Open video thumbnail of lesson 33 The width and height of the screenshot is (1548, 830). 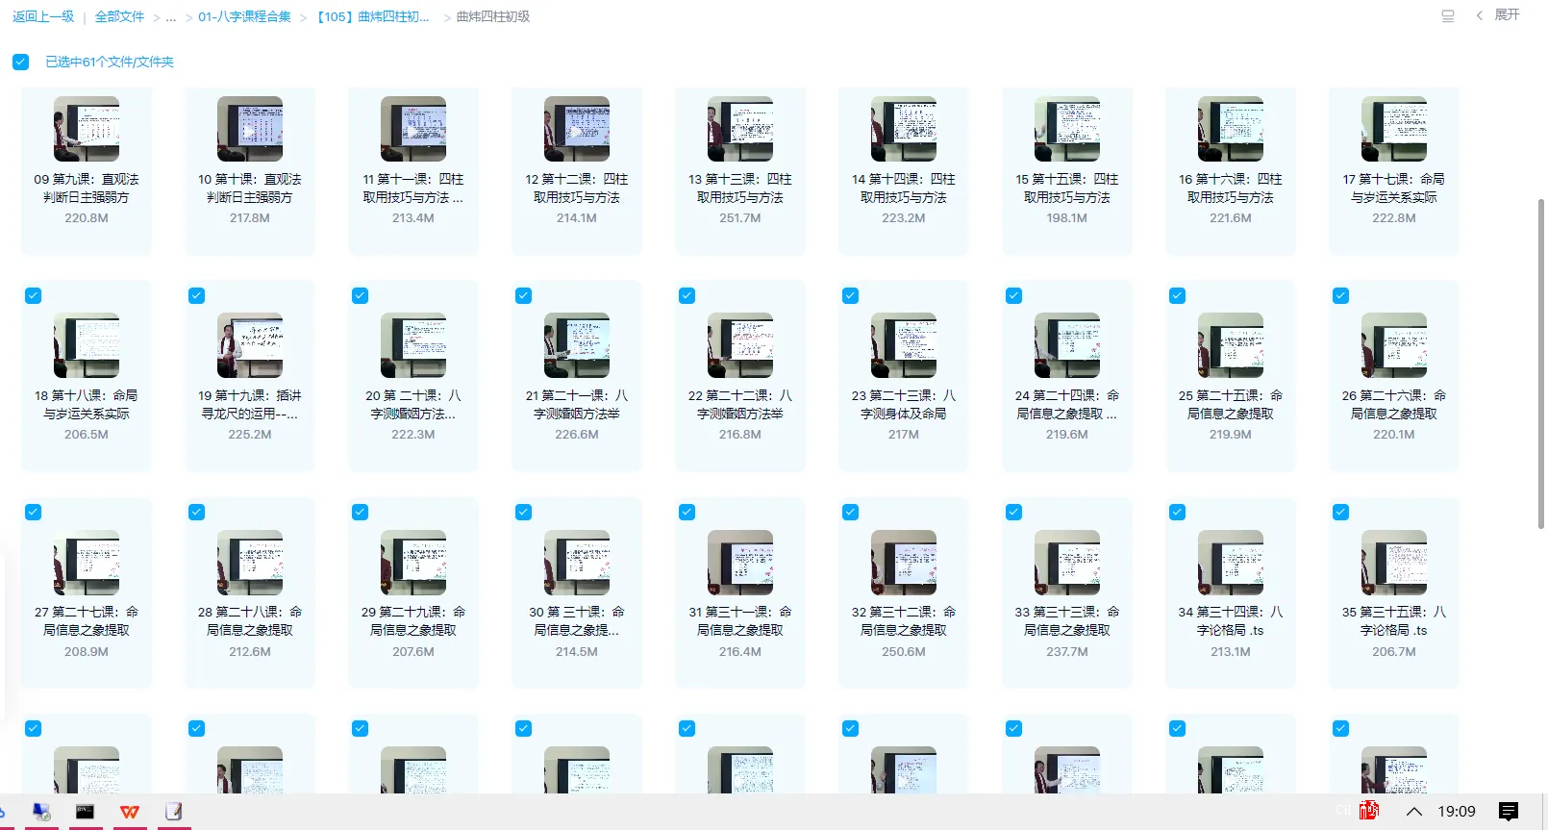[x=1067, y=563]
